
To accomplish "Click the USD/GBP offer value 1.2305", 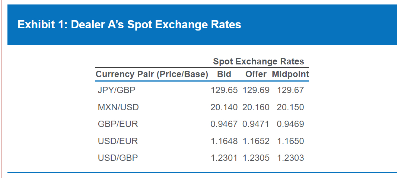I will tap(256, 158).
